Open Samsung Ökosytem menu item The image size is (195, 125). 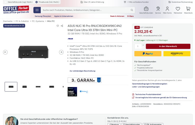coord(43,16)
